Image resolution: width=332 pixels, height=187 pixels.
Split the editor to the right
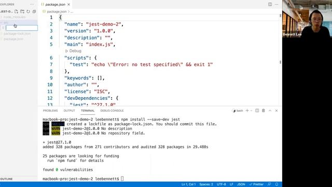click(270, 4)
